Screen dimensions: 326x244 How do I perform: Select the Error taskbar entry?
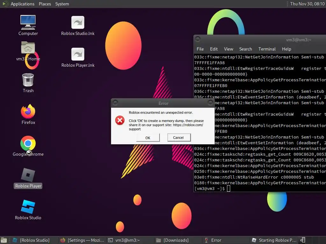point(226,240)
